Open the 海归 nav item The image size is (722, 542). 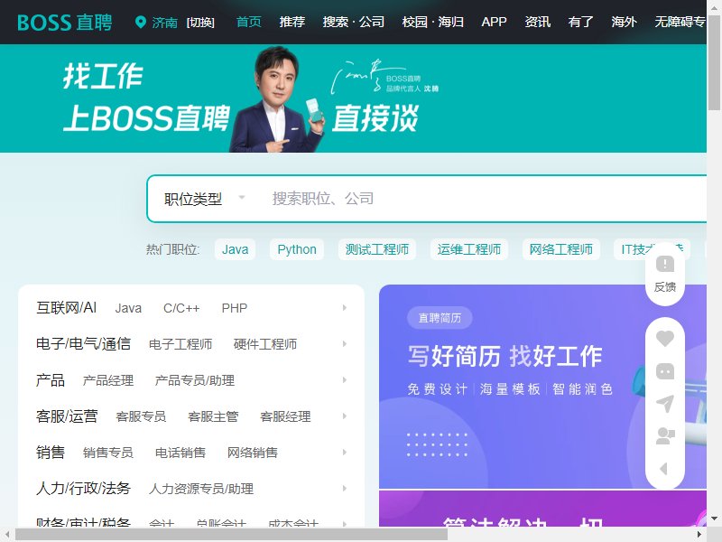pos(450,22)
